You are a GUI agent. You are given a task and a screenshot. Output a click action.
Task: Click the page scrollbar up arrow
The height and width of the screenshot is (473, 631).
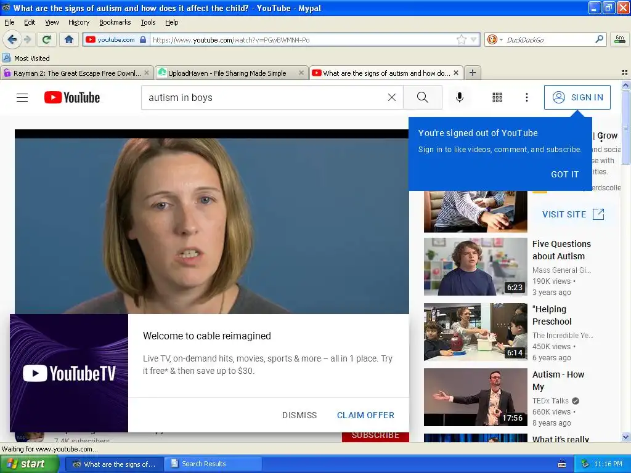[625, 85]
